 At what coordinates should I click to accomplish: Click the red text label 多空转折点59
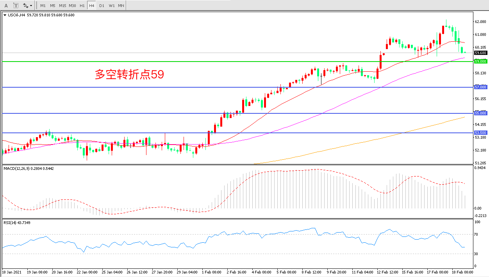pos(129,74)
